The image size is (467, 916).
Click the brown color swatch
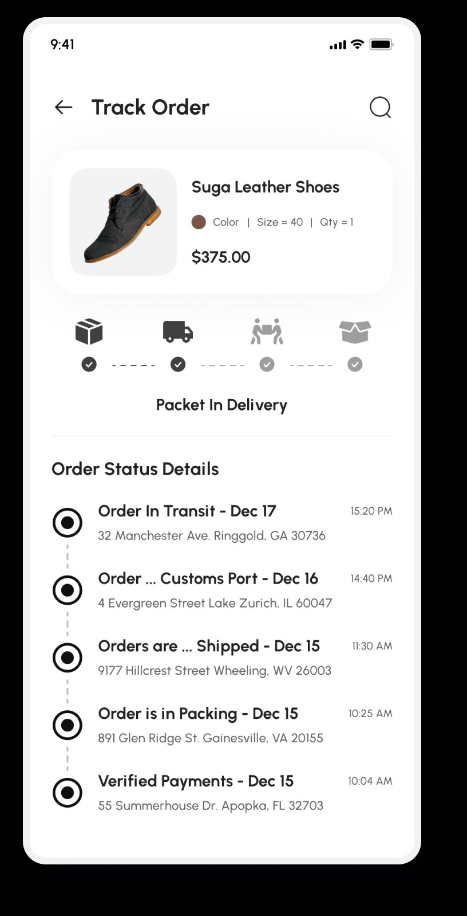(199, 222)
